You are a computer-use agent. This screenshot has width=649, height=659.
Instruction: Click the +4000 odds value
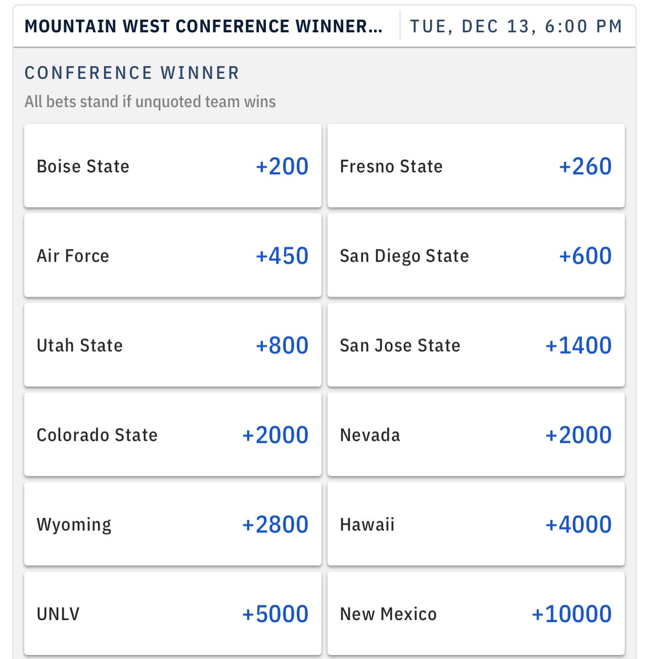coord(578,525)
